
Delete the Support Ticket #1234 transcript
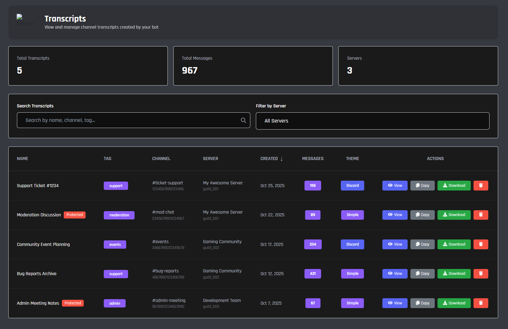click(x=481, y=186)
